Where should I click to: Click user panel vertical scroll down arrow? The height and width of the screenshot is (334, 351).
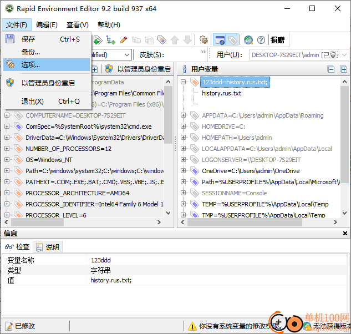344,213
